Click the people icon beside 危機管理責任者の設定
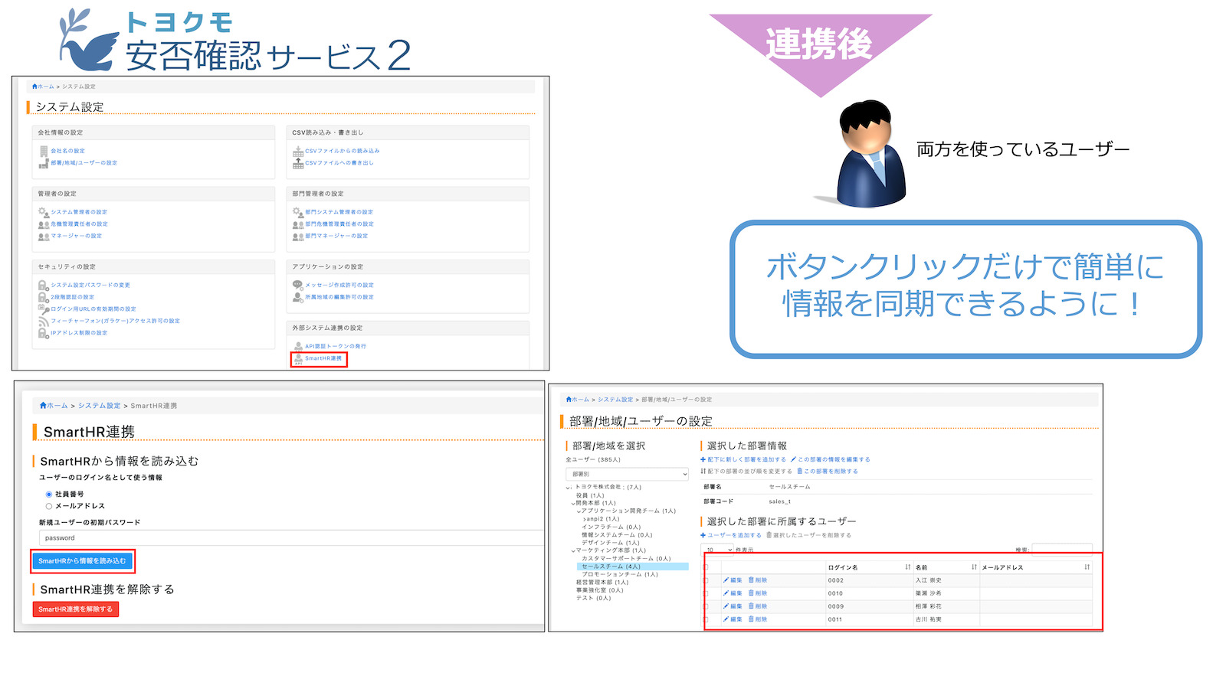 pyautogui.click(x=44, y=224)
